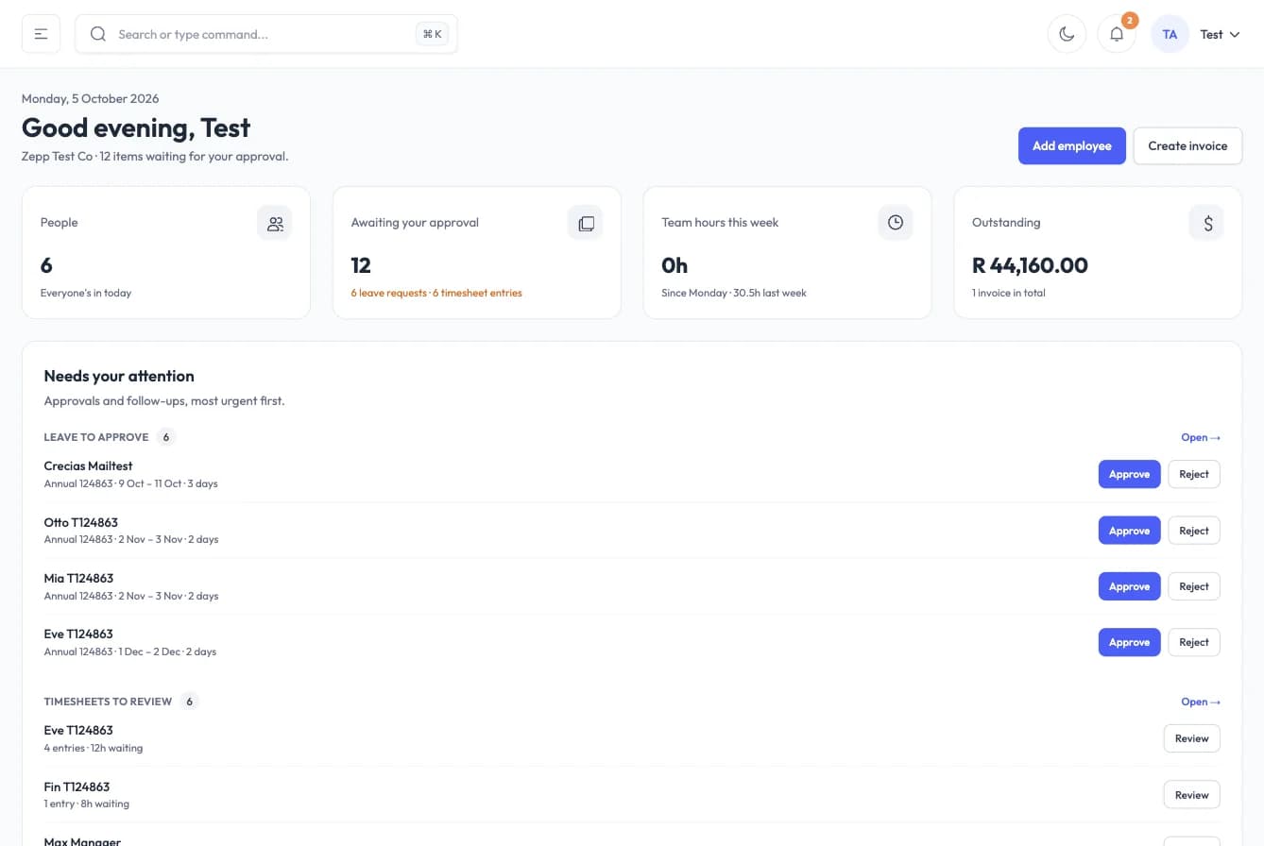Click the Outstanding dollar icon
This screenshot has height=846, width=1264.
[1206, 223]
